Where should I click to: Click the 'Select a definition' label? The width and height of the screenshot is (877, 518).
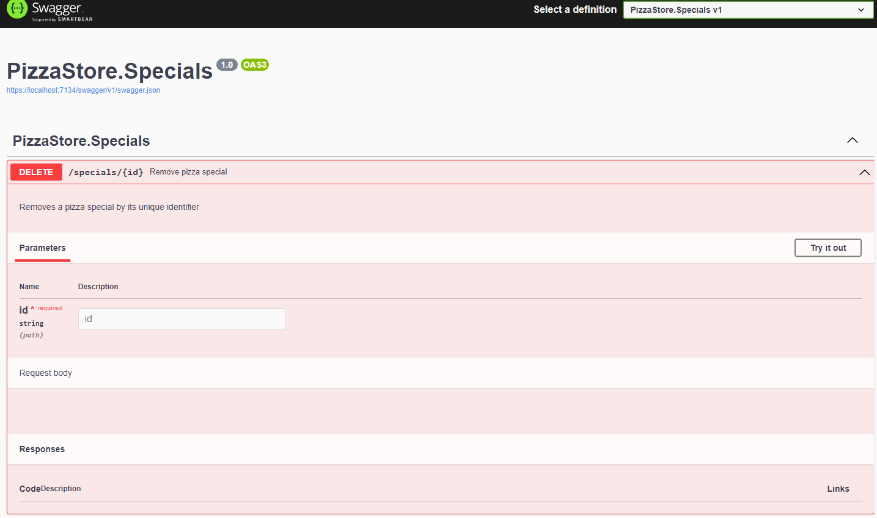click(575, 10)
